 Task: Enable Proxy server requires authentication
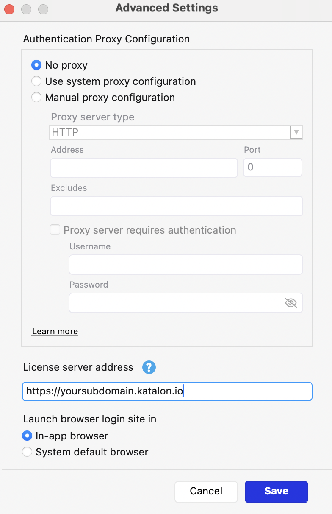pyautogui.click(x=55, y=230)
